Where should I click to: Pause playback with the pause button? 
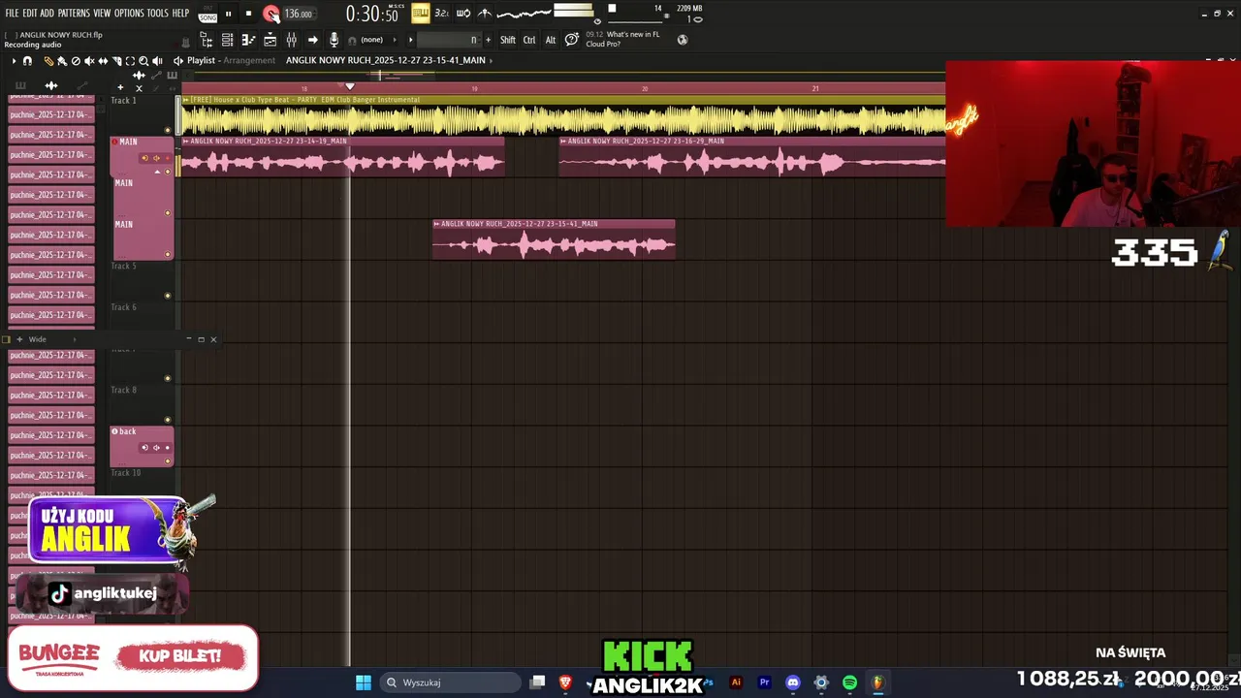[x=229, y=14]
